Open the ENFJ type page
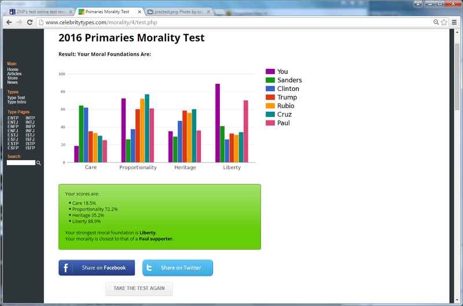The image size is (463, 306). coord(13,131)
